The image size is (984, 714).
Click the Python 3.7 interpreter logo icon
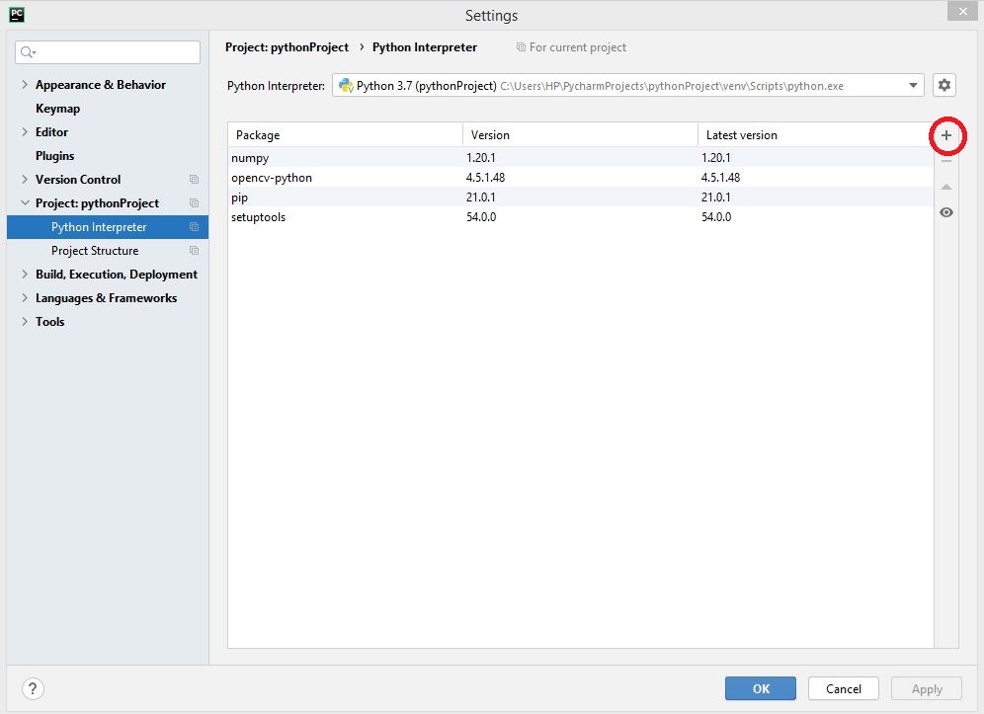coord(345,85)
